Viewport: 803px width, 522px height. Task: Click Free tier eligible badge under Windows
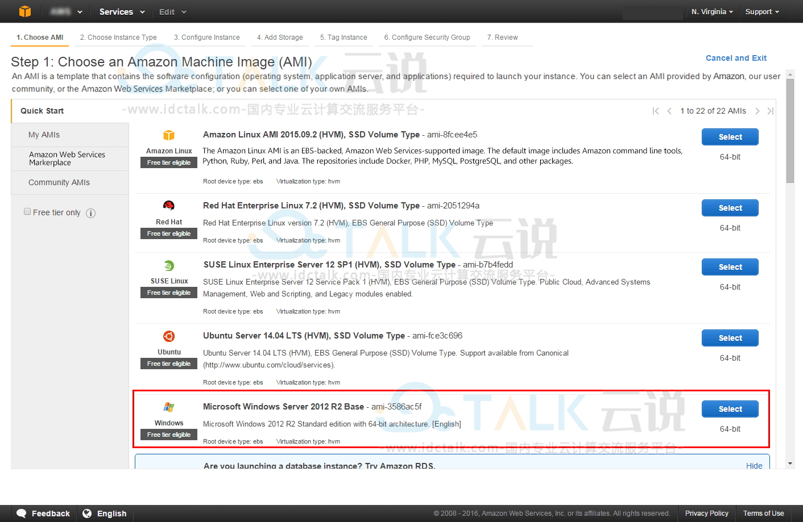pos(169,435)
